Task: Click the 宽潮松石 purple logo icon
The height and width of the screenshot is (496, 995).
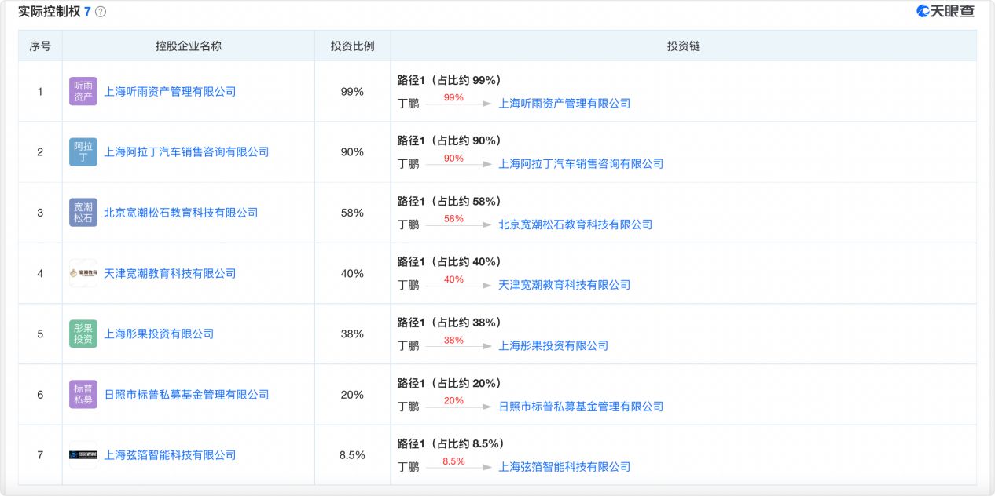Action: point(83,213)
